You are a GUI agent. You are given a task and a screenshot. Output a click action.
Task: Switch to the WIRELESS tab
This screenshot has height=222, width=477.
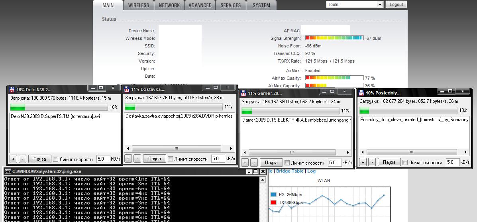[139, 5]
